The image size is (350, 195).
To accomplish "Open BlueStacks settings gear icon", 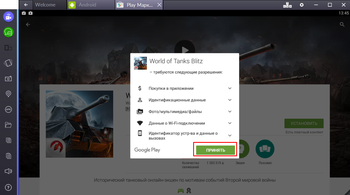I will [x=302, y=5].
